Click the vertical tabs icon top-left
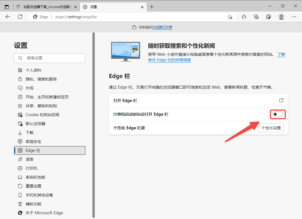 coord(6,6)
